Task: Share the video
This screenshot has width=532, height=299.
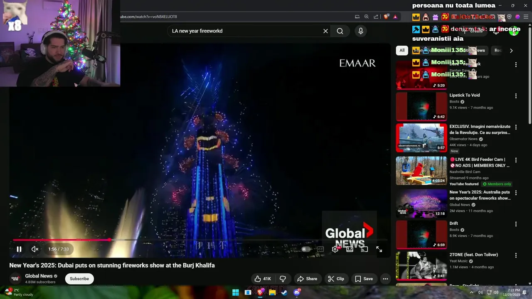Action: click(307, 279)
